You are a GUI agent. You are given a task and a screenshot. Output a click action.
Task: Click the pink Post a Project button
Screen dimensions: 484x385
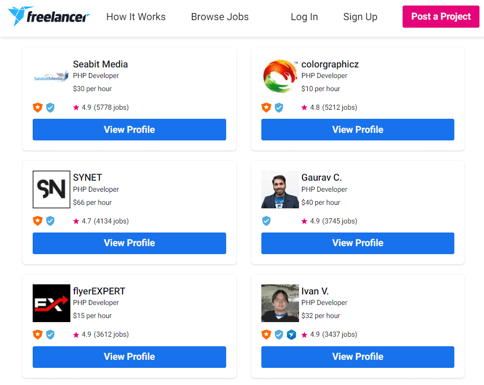(441, 17)
